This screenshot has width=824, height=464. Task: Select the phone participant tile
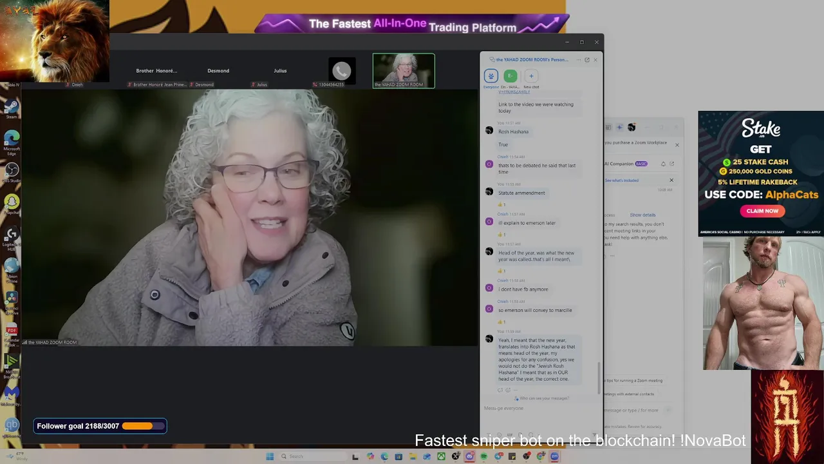(342, 72)
